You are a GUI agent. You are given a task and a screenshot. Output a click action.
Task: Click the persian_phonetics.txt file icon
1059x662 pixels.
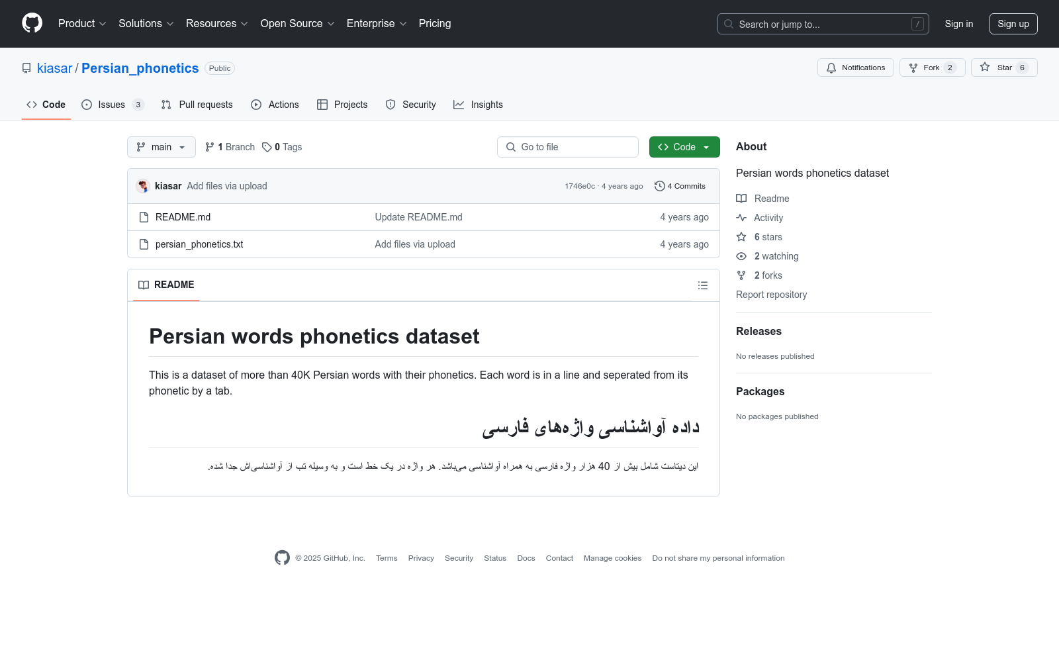click(144, 244)
